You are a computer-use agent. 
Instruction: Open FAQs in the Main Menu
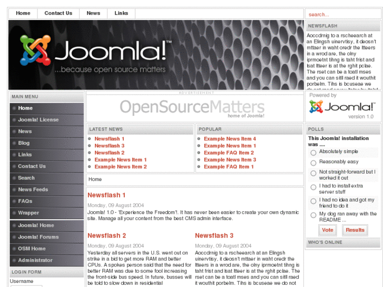(x=47, y=201)
